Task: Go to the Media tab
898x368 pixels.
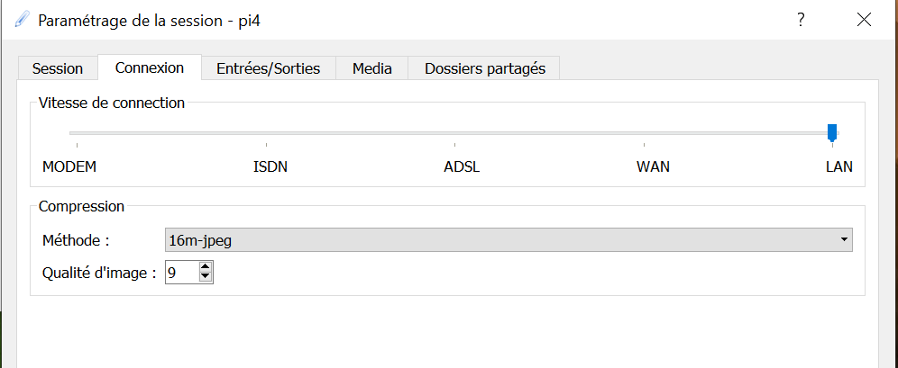Action: click(372, 68)
